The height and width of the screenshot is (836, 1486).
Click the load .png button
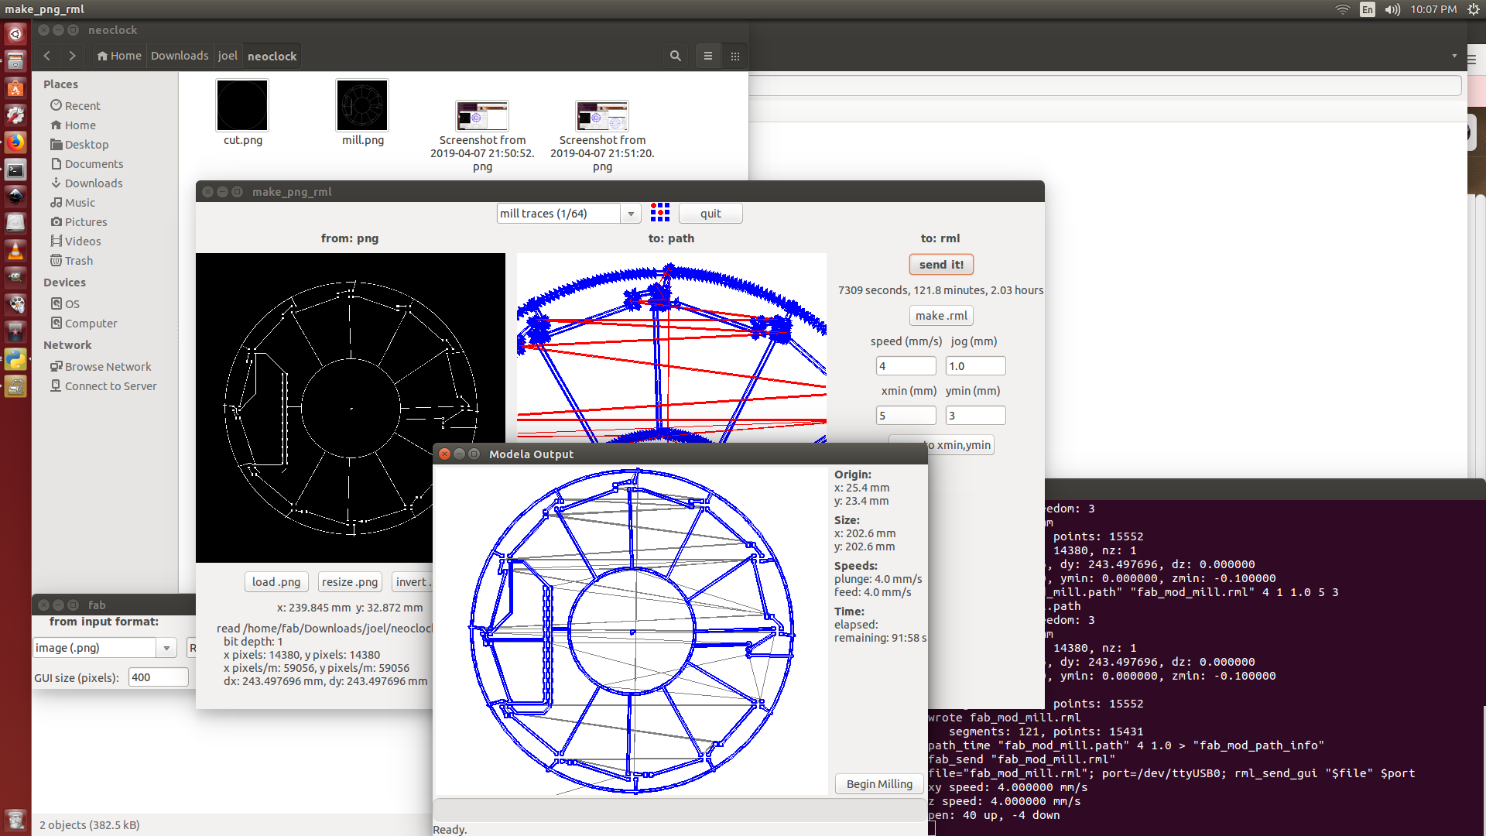(x=276, y=582)
